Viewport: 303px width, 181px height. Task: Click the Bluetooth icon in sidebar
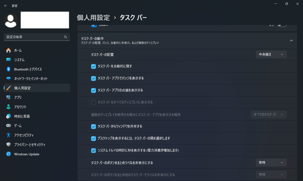tap(9, 69)
